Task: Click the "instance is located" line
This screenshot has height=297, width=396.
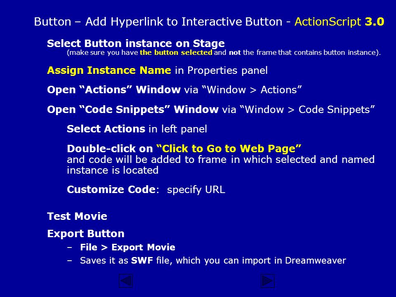Action: pyautogui.click(x=113, y=170)
